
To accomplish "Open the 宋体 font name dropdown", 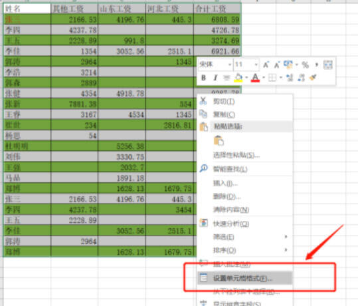I will [230, 65].
